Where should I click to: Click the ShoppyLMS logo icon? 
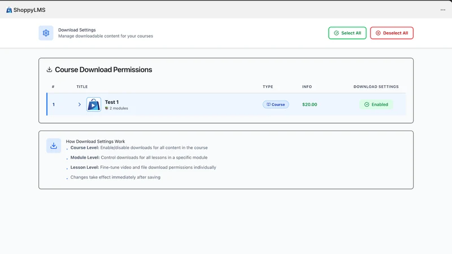coord(9,10)
